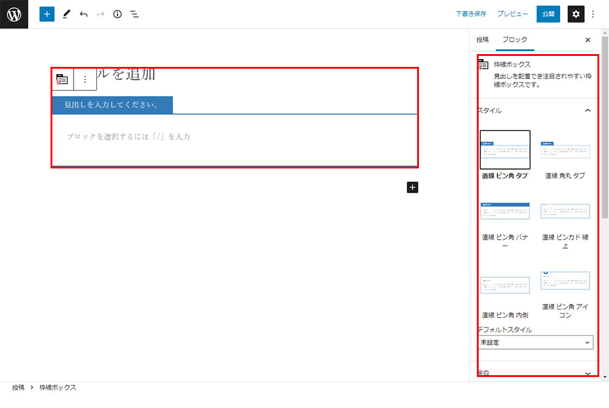Click the 下書き保存 link
The image size is (609, 408).
pos(471,14)
